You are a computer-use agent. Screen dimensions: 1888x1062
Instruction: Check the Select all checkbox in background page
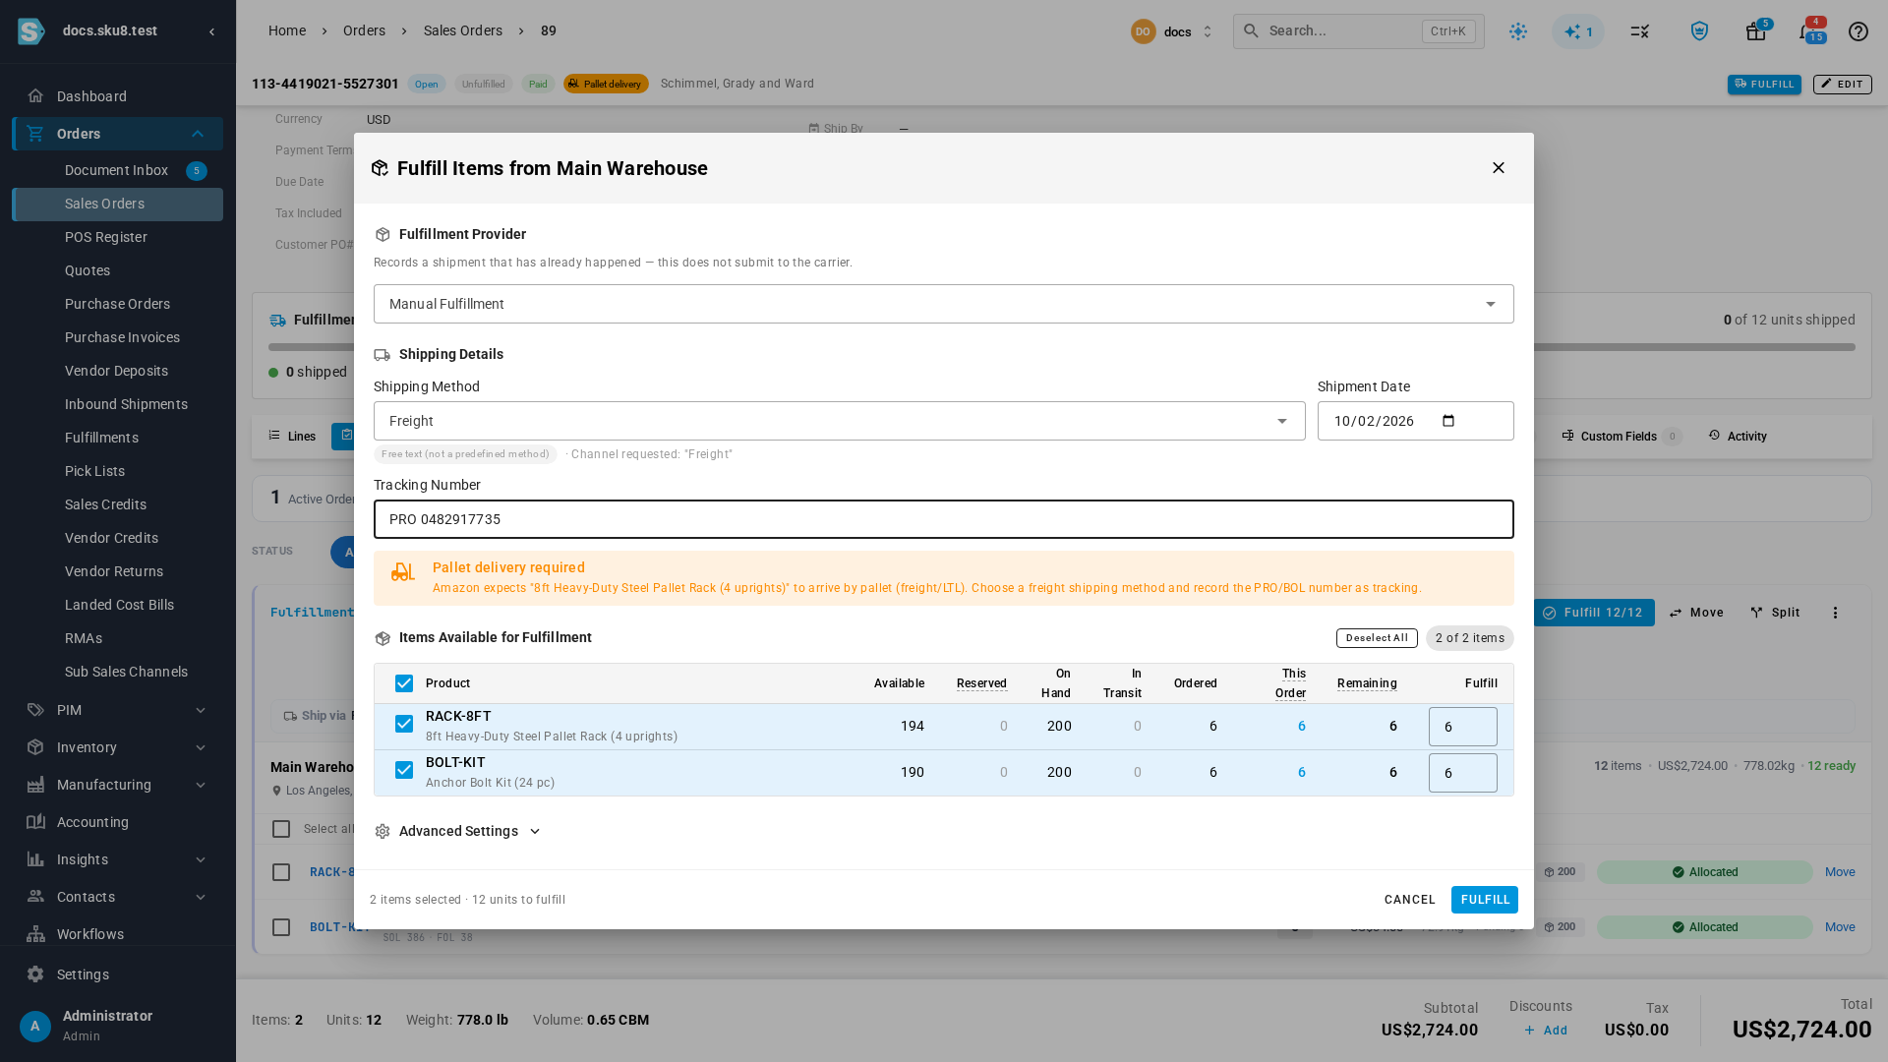point(281,829)
